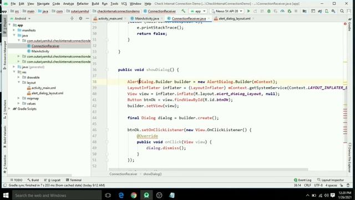Click the Project panel horizontal scrollbar

(39, 176)
